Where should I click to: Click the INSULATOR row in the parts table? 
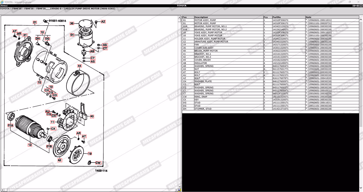(200, 63)
